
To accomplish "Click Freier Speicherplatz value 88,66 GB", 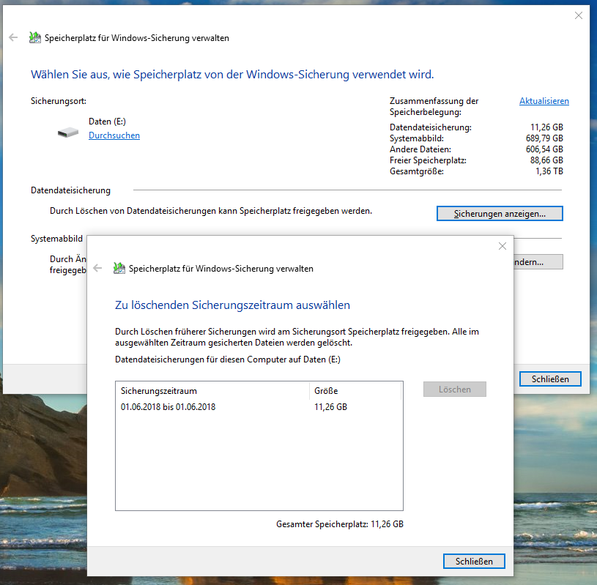I will tap(546, 160).
